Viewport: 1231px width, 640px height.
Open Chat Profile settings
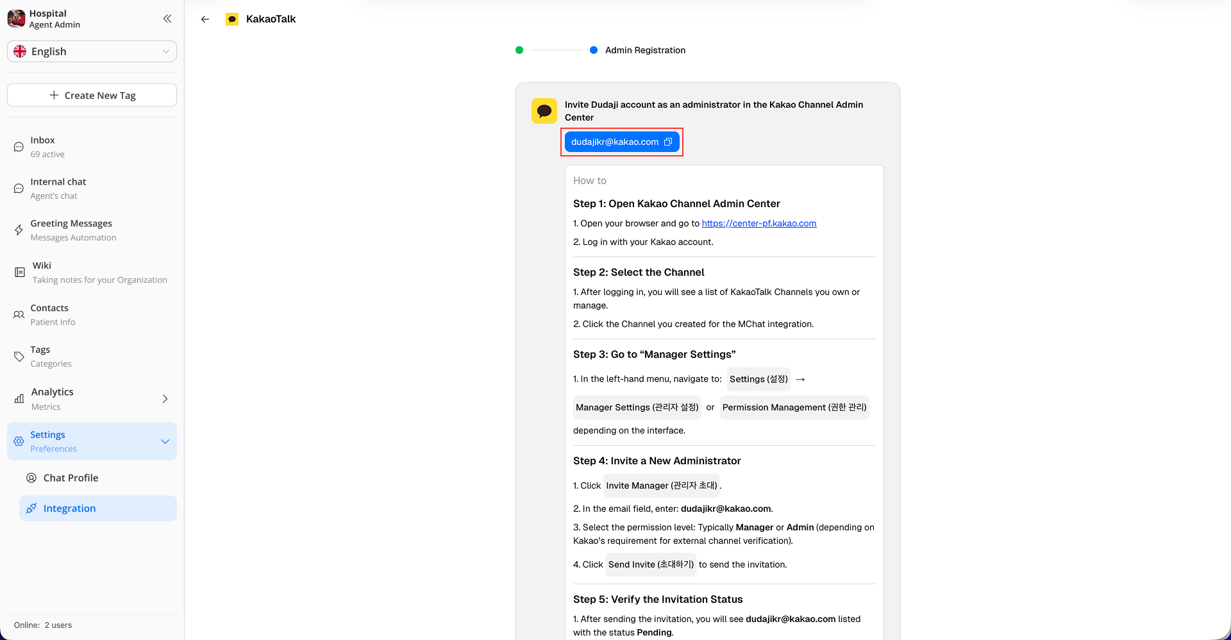[x=71, y=478]
